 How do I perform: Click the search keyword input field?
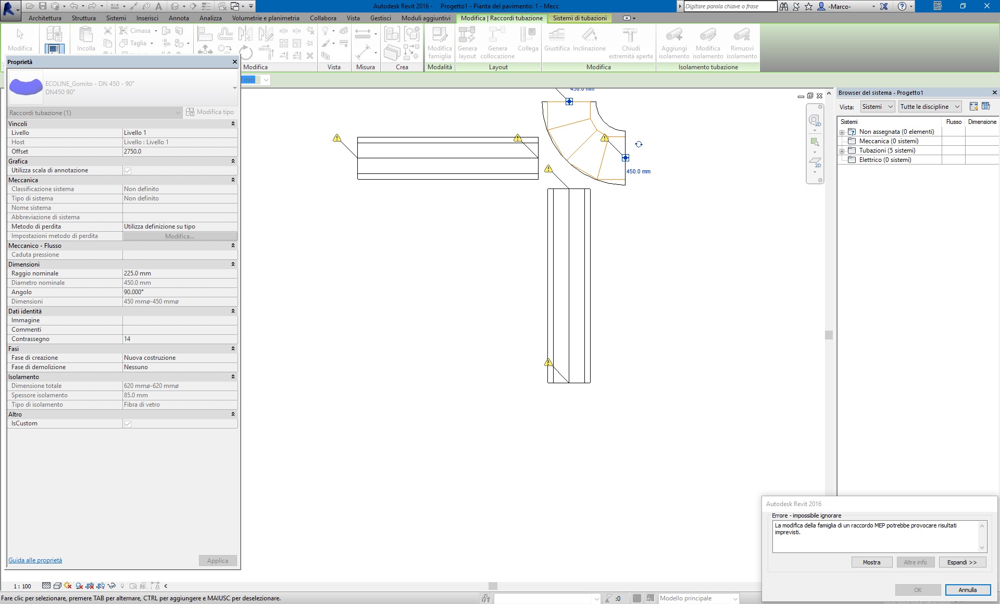(x=730, y=6)
